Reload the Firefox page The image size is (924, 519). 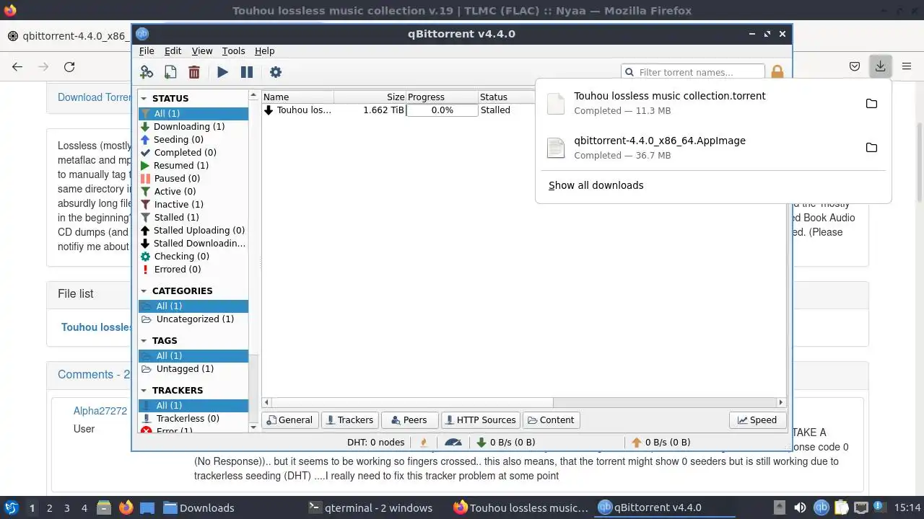click(69, 66)
